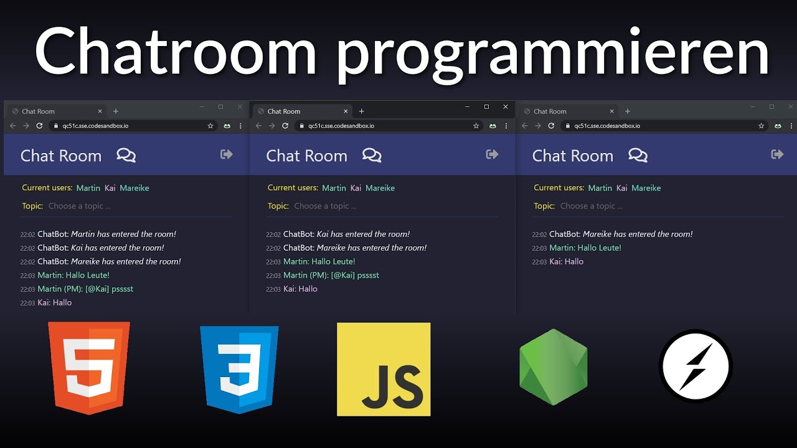The height and width of the screenshot is (448, 797).
Task: Select the Chat Room tab in left browser
Action: pyautogui.click(x=56, y=111)
